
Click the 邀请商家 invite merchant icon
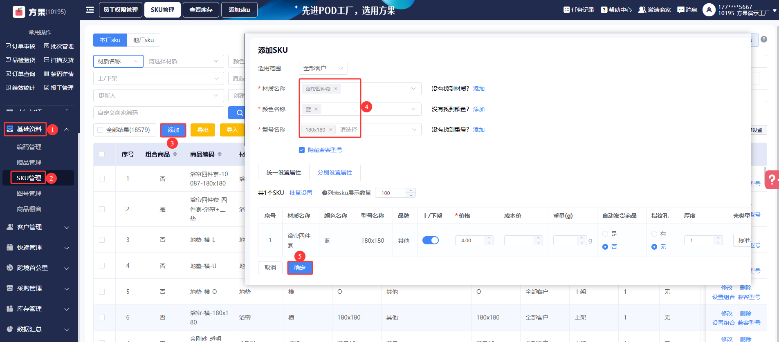pyautogui.click(x=642, y=10)
